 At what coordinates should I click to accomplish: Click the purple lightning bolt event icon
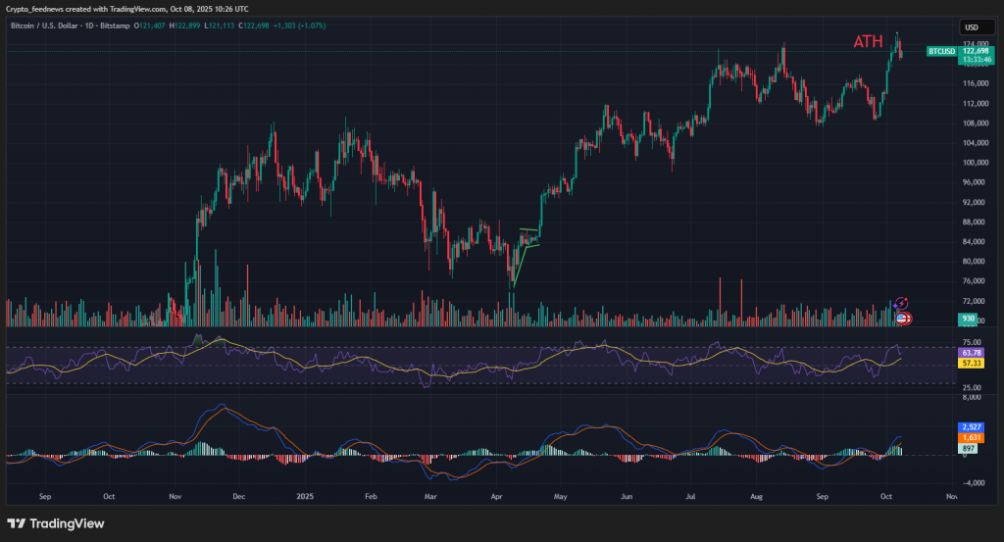click(x=902, y=304)
